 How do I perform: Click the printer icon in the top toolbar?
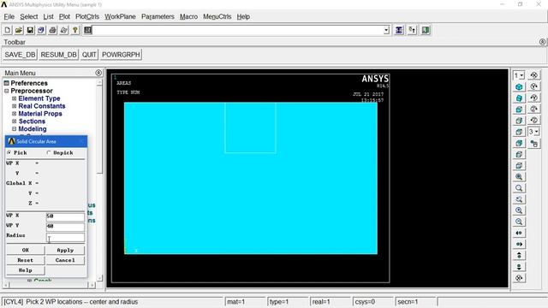click(52, 30)
